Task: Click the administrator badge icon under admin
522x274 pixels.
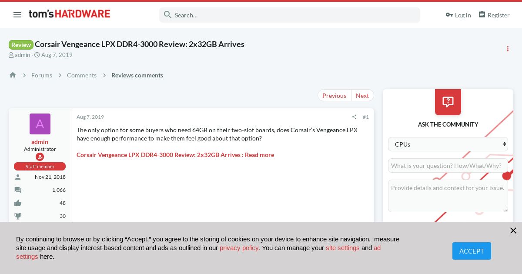Action: click(40, 157)
